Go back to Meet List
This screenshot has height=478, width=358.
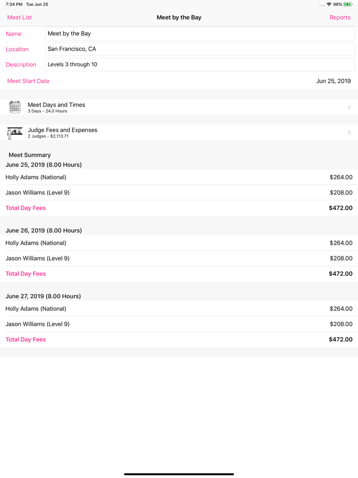point(19,17)
